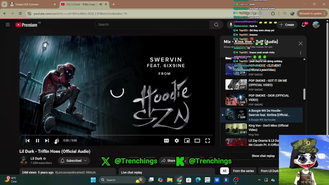Share the video via Share button

point(168,161)
